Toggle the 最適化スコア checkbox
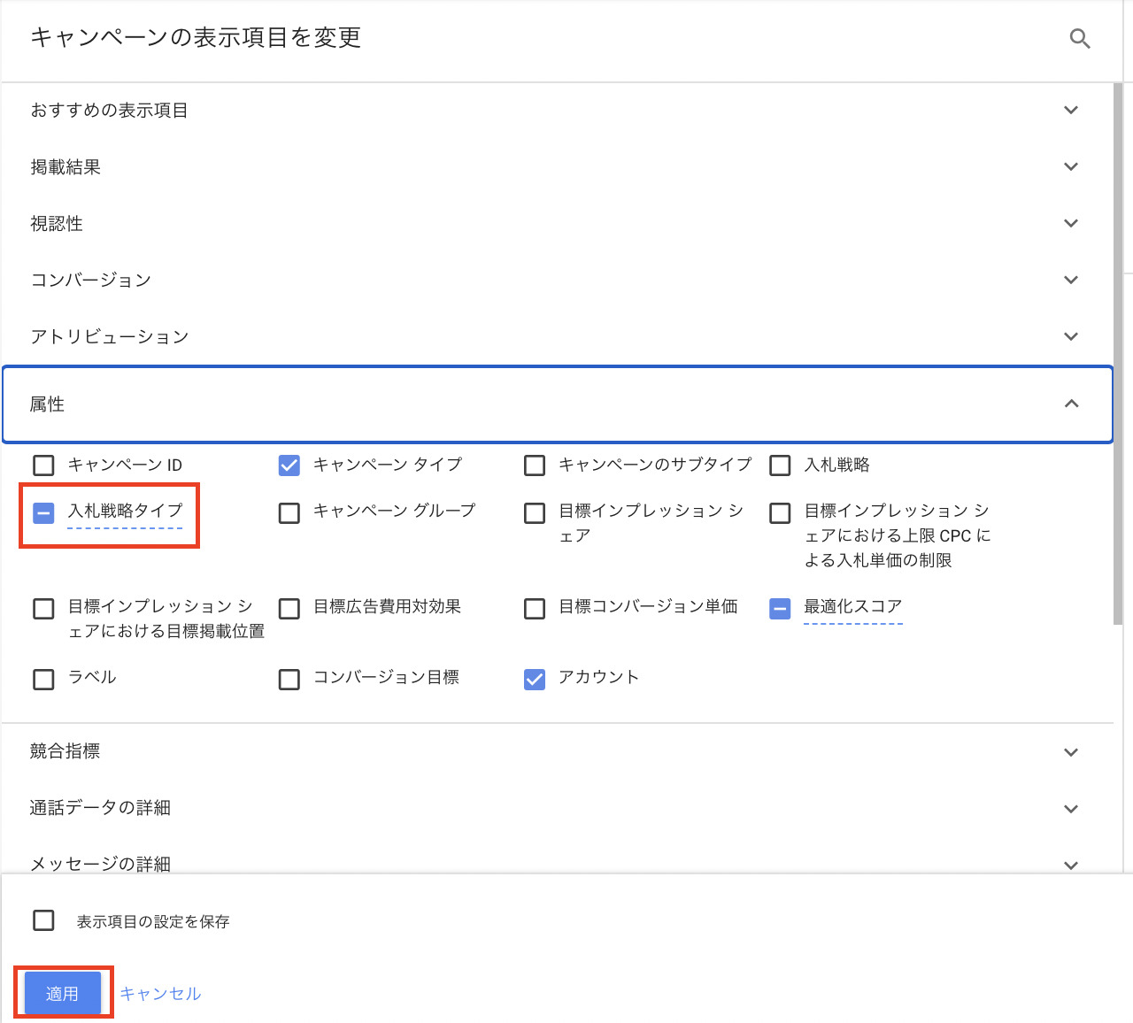 pos(780,609)
